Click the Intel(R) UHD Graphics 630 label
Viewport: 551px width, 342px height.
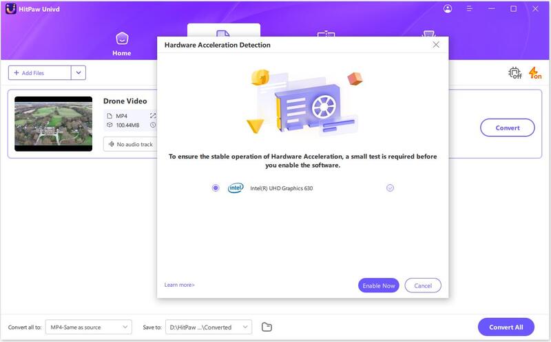[281, 188]
